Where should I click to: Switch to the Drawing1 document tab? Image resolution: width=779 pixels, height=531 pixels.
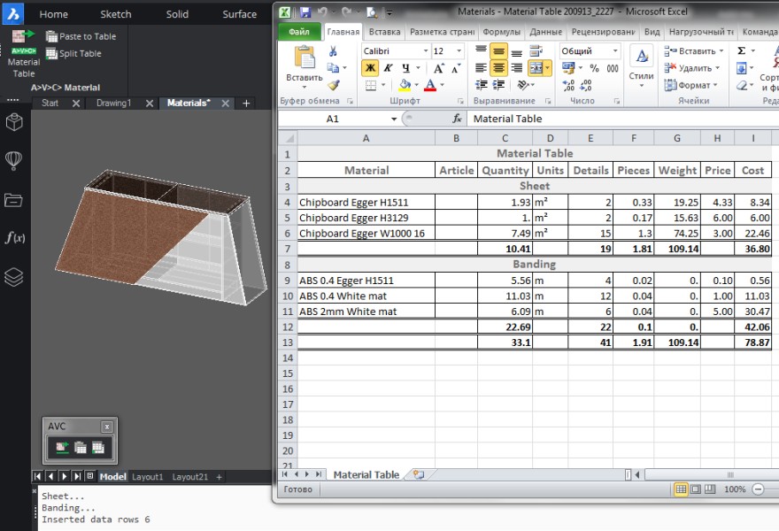pyautogui.click(x=113, y=103)
